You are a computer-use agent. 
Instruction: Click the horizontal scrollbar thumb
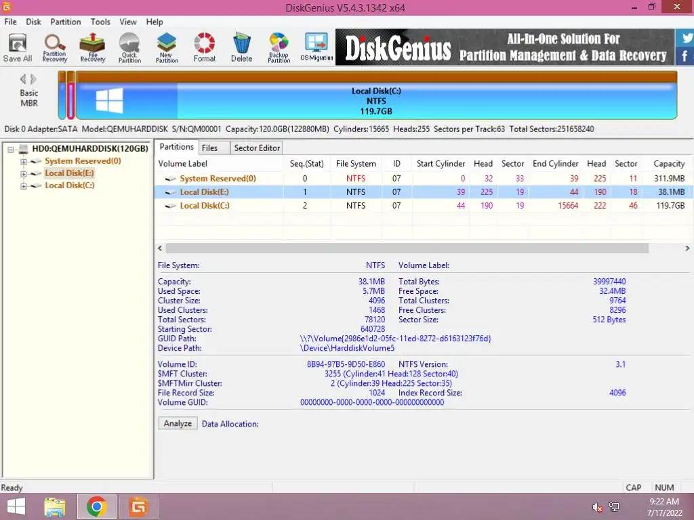coord(407,248)
